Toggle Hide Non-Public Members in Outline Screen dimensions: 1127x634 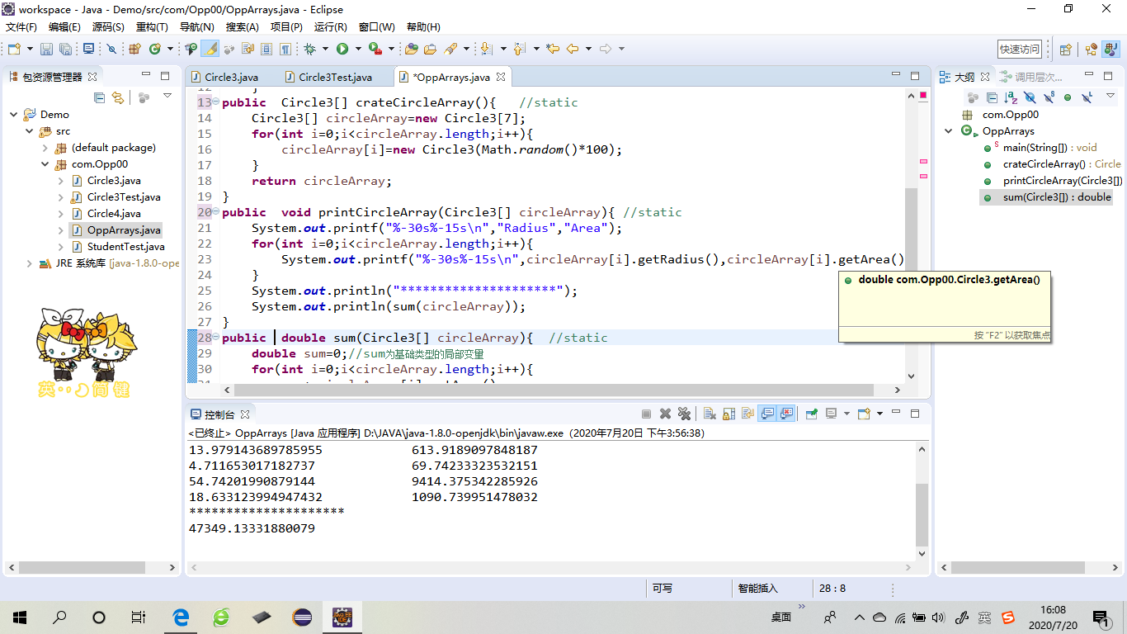click(1068, 97)
